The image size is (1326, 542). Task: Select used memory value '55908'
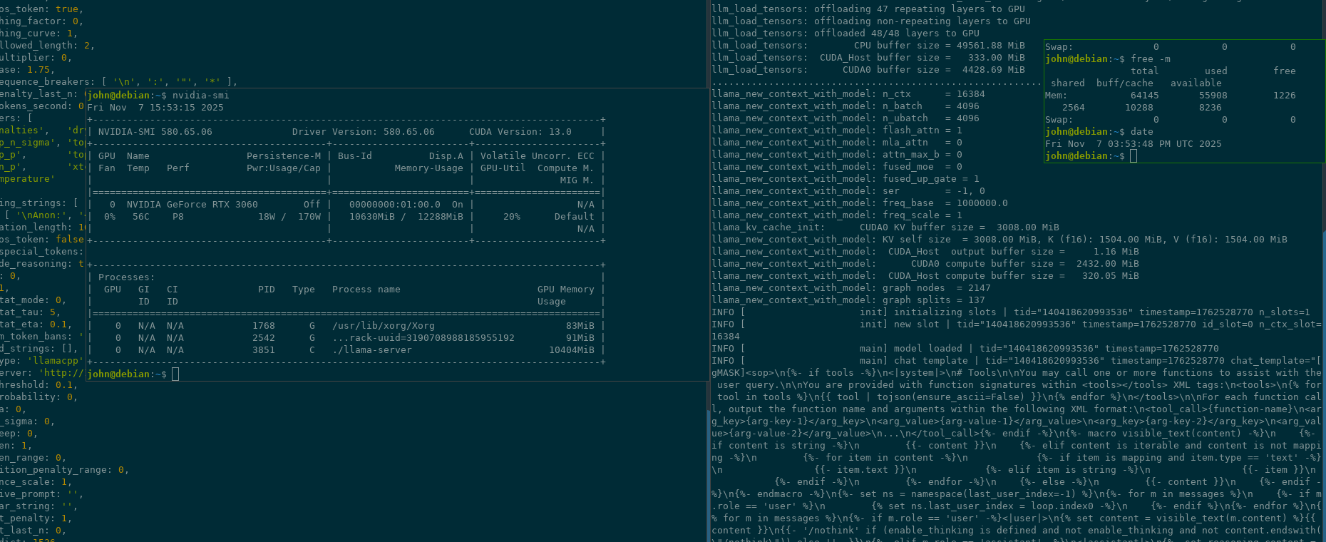click(x=1213, y=96)
